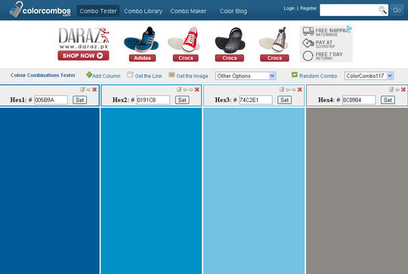The width and height of the screenshot is (408, 274).
Task: Click the Go search button
Action: point(397,10)
